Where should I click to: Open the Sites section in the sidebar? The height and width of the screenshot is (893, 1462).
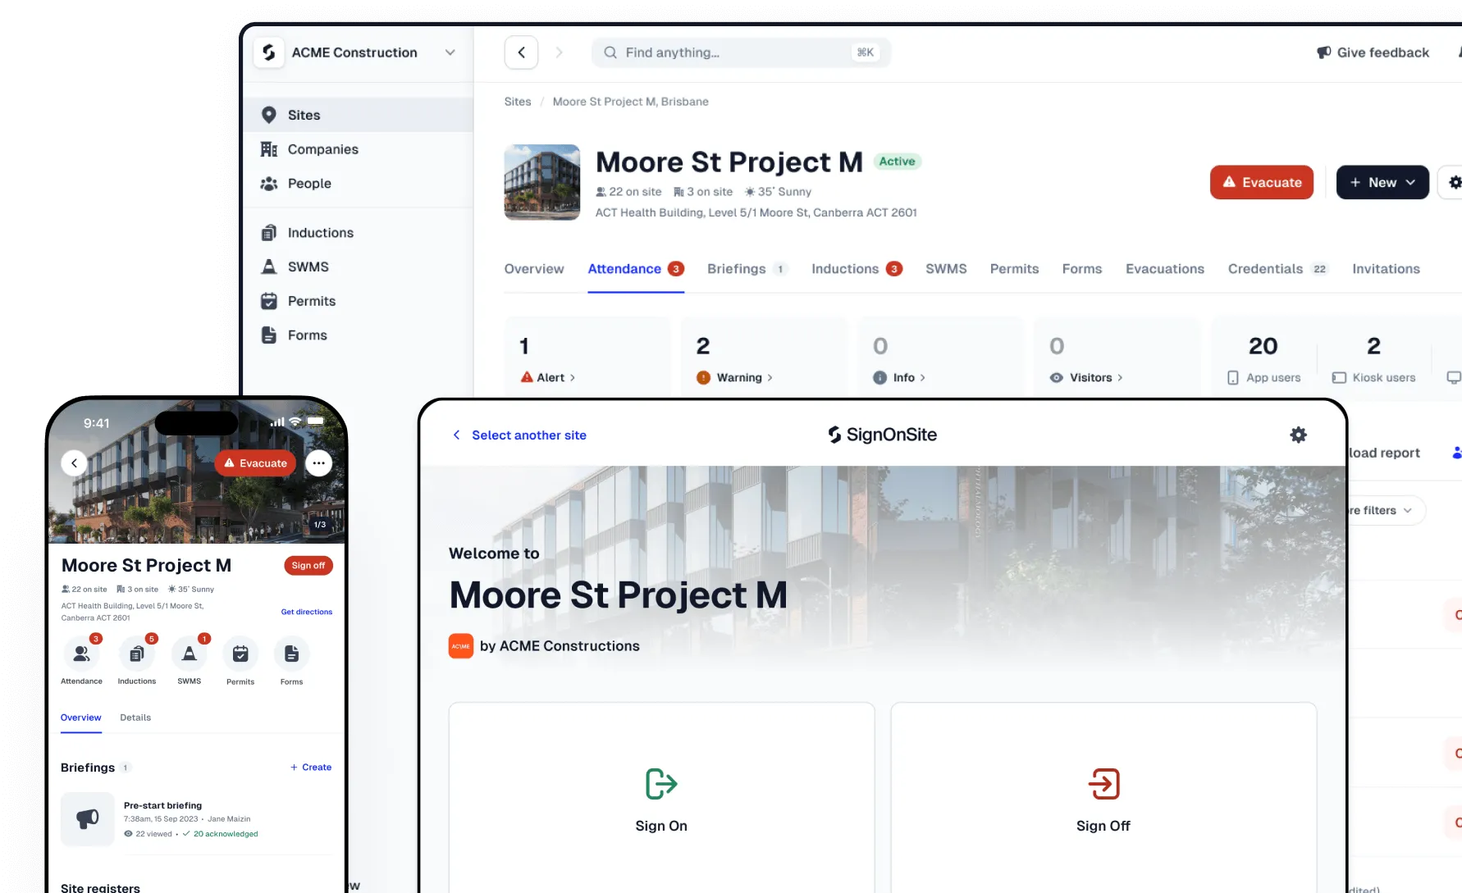[304, 115]
